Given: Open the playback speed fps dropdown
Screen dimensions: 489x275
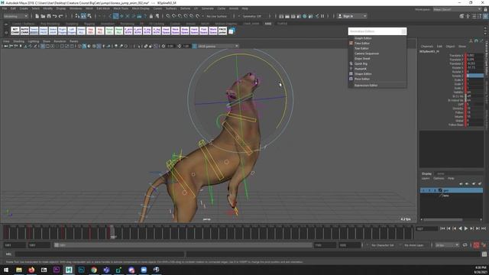Looking at the screenshot, I should (x=447, y=245).
